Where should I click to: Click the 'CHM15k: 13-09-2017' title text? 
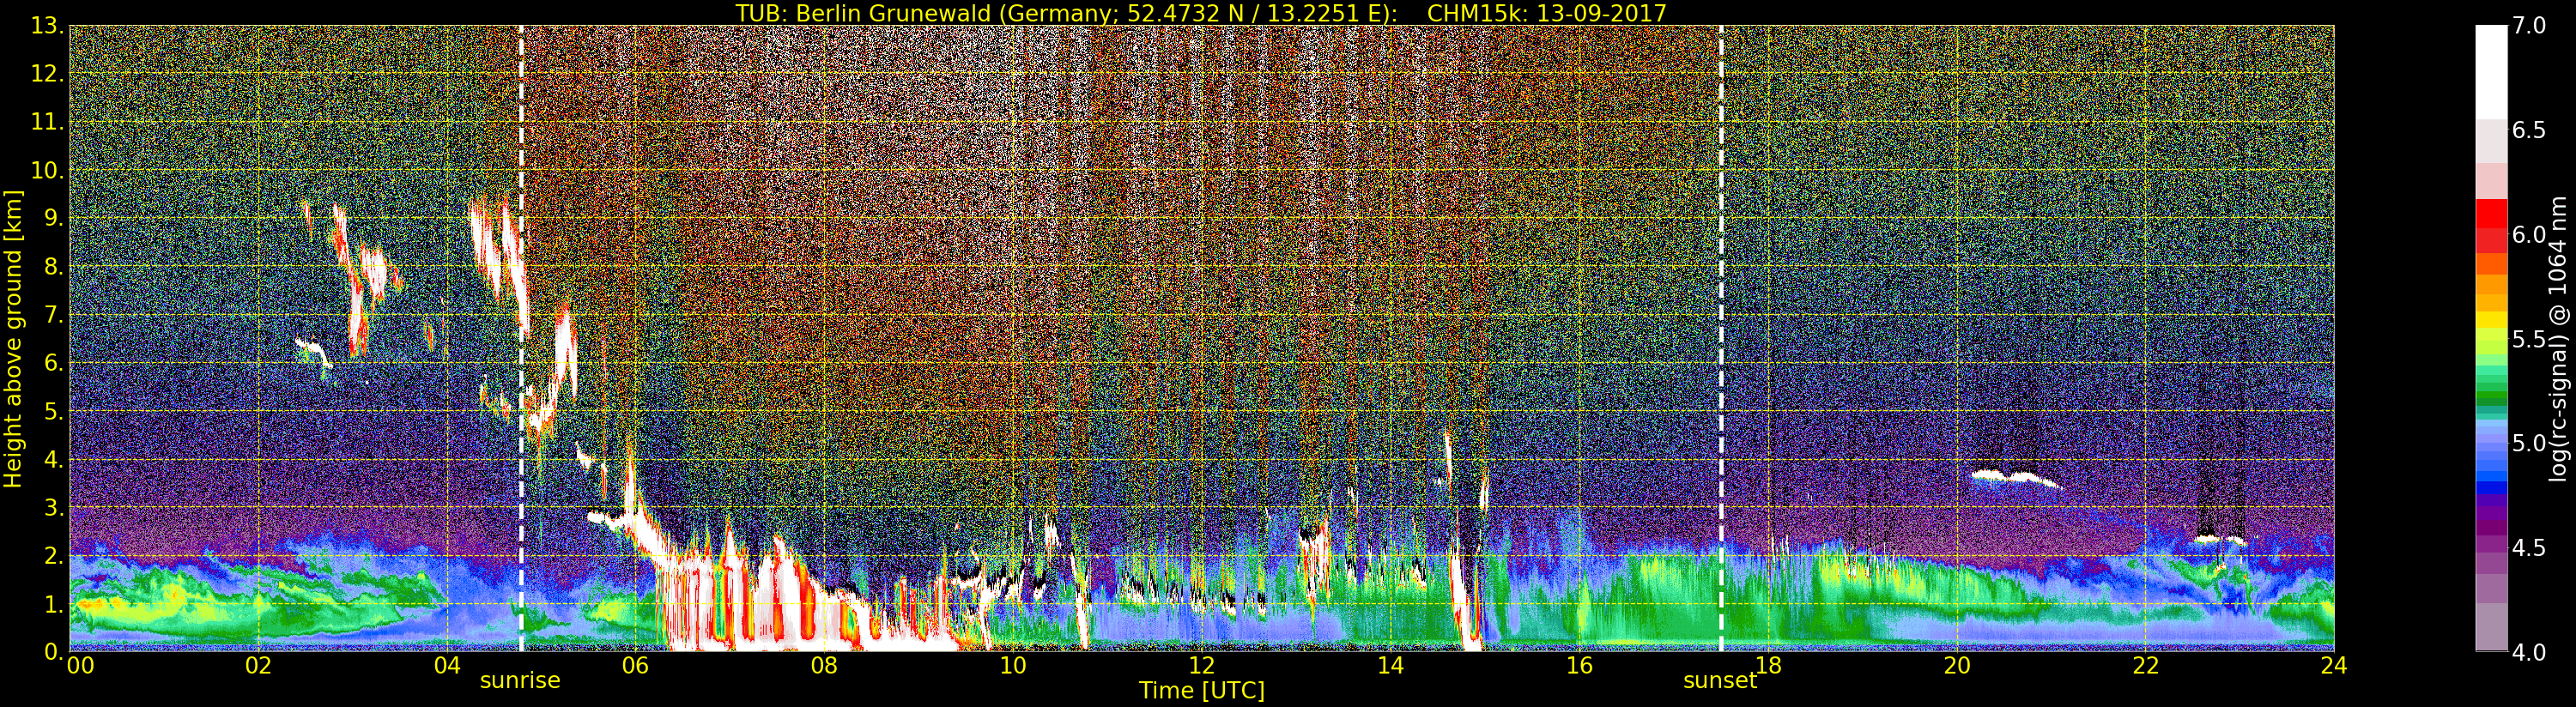[x=1547, y=13]
